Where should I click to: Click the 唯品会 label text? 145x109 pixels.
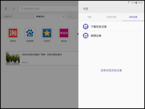[x=64, y=41]
